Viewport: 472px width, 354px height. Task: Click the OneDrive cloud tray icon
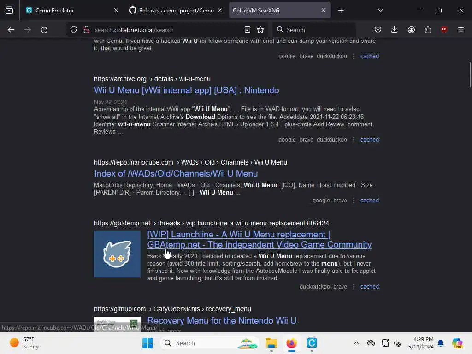click(371, 343)
